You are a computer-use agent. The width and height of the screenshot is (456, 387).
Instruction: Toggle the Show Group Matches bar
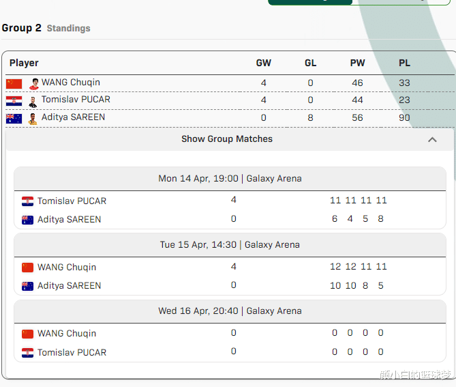(227, 139)
